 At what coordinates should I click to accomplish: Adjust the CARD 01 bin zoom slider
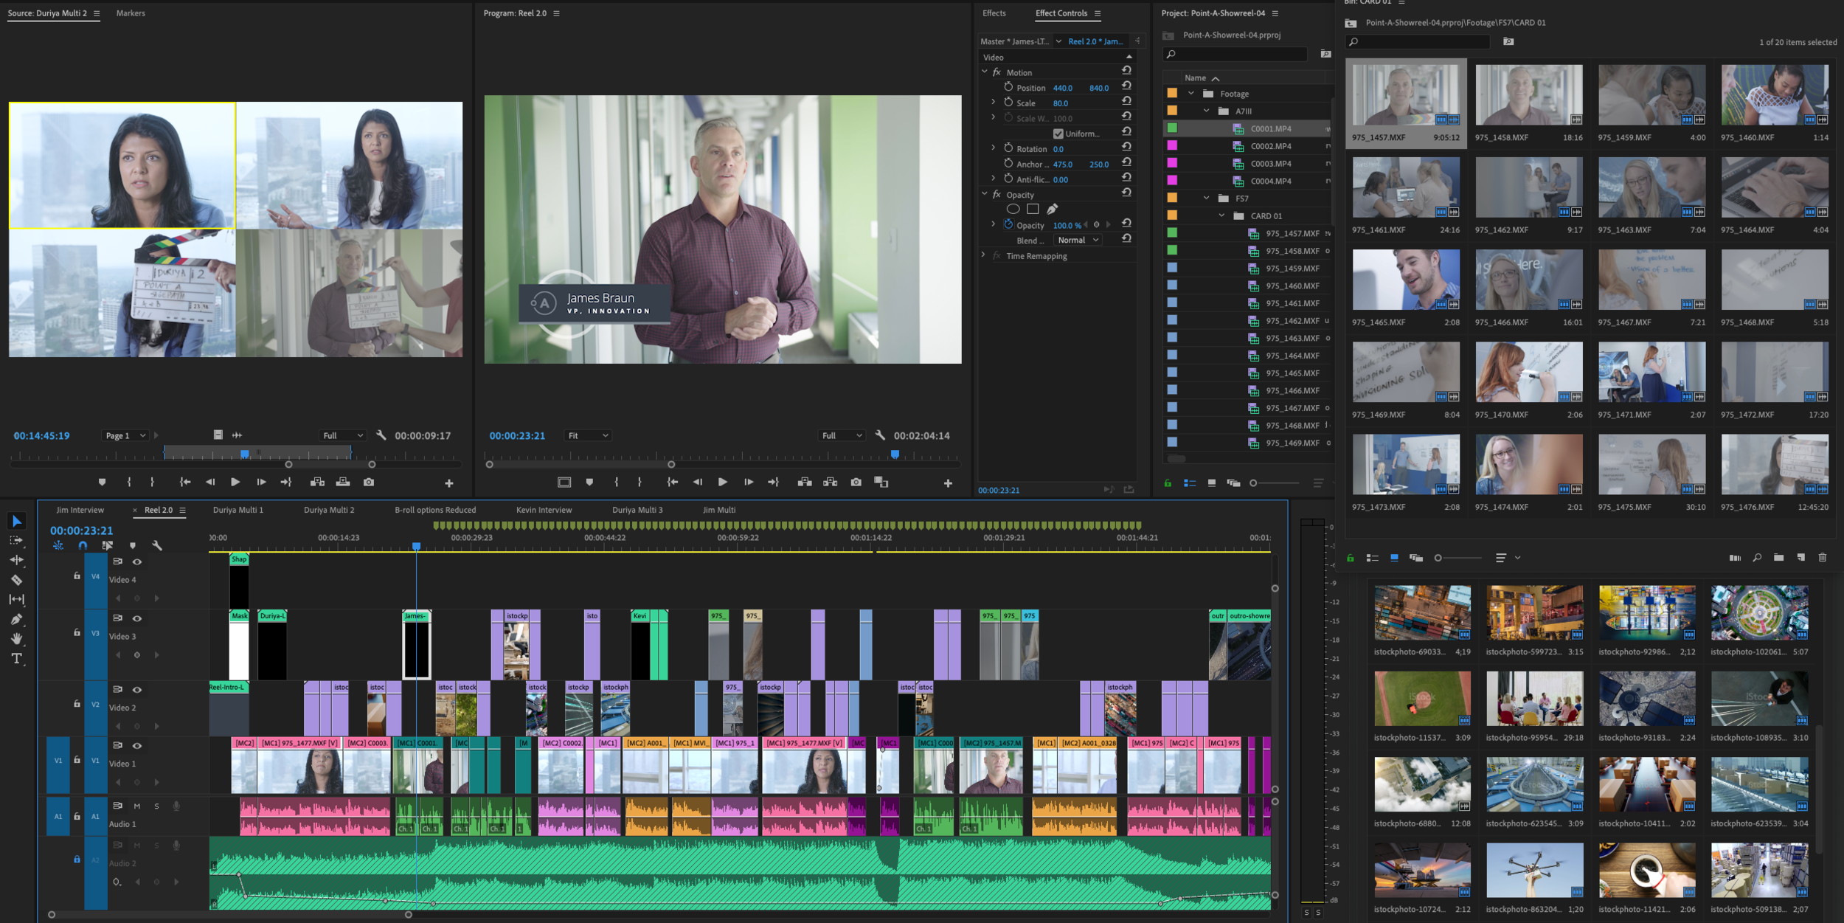pyautogui.click(x=1459, y=558)
